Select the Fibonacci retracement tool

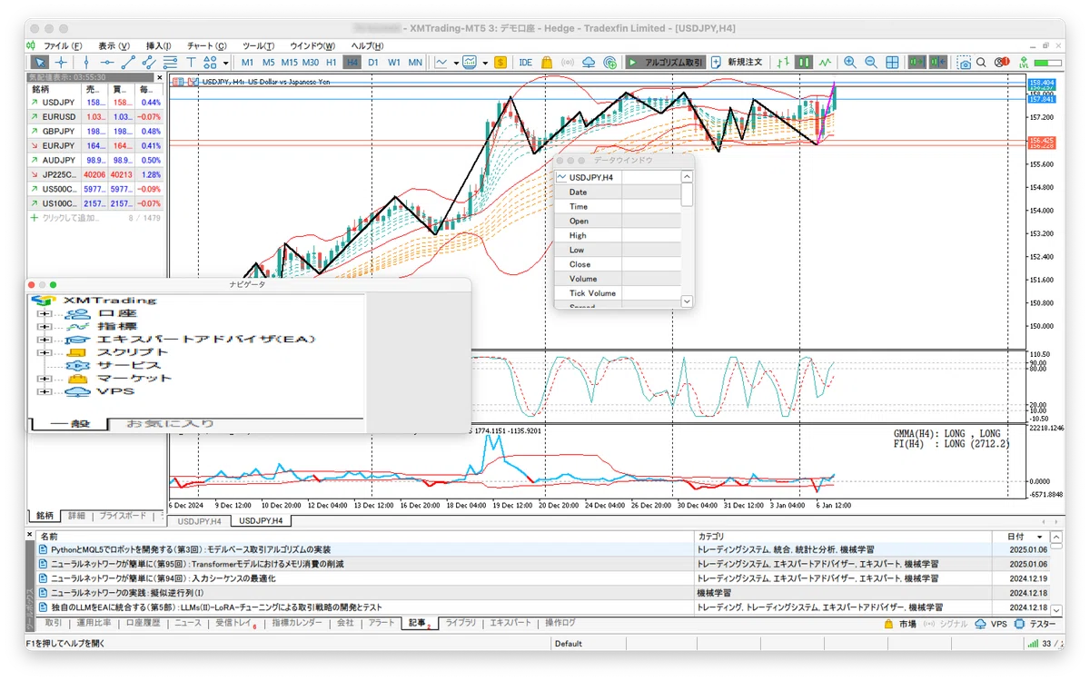[169, 63]
